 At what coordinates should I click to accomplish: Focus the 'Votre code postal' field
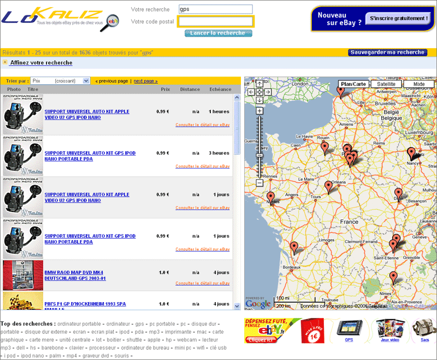click(x=215, y=21)
